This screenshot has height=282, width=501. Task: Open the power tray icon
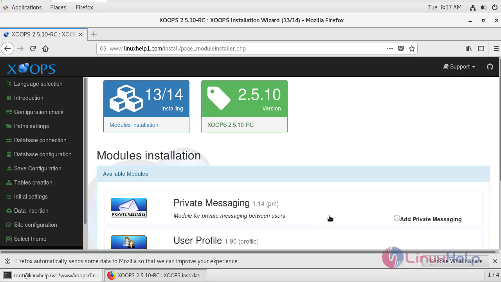point(494,7)
